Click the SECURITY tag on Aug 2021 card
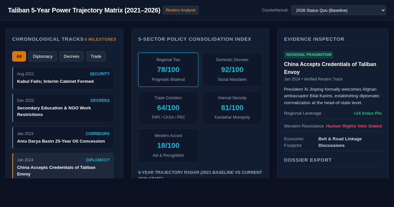The image size is (394, 207). click(100, 74)
